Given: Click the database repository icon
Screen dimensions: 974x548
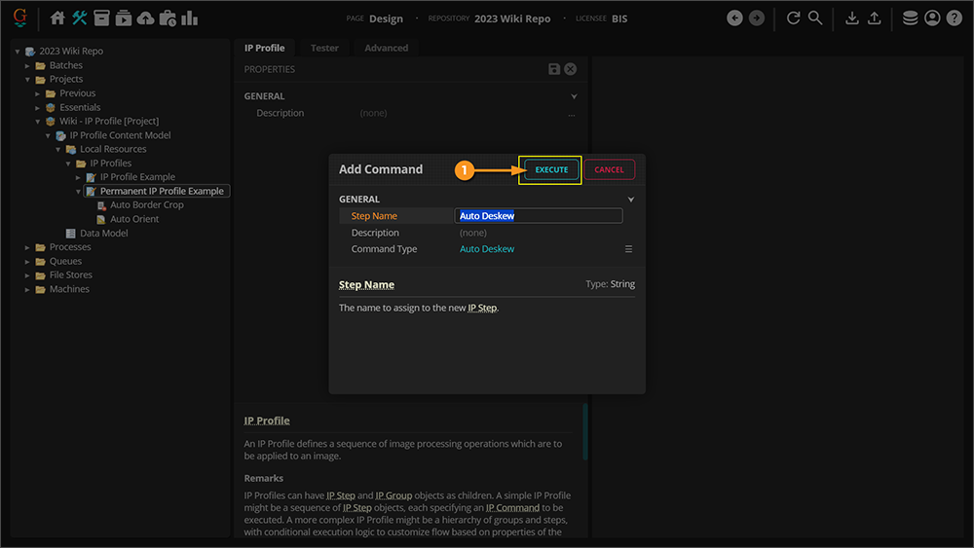Looking at the screenshot, I should pos(910,18).
